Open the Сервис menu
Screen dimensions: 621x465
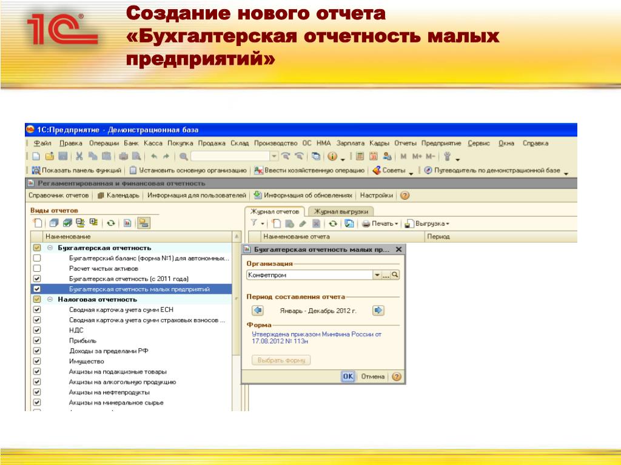478,143
